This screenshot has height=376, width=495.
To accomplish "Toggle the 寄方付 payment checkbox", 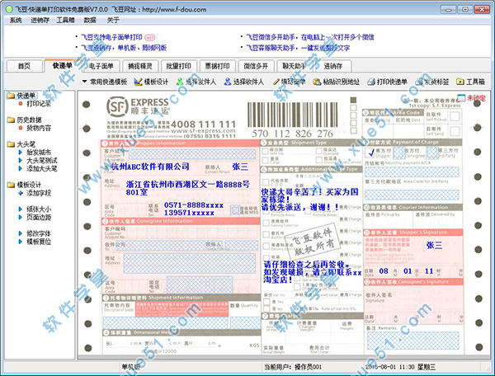I will (x=370, y=153).
